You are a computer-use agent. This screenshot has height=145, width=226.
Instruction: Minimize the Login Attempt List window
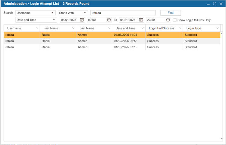(x=208, y=4)
